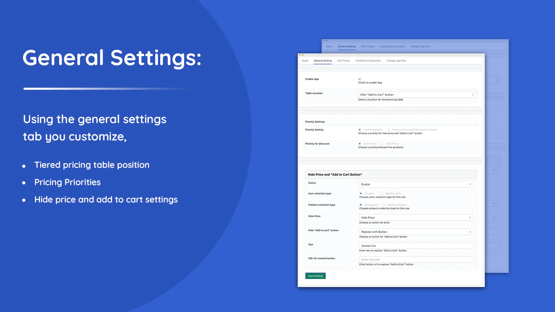
Task: Switch to CSV Prices tab in front window
Action: [343, 61]
